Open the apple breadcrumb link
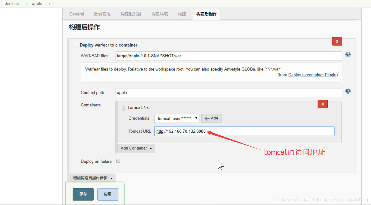The height and width of the screenshot is (205, 371). 37,4
